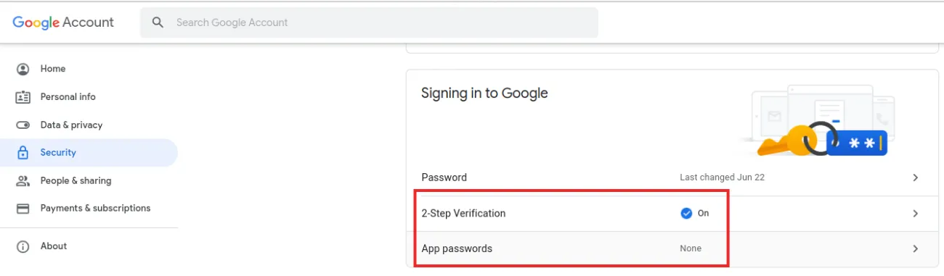Click the Security padlock icon
This screenshot has height=276, width=944.
point(23,153)
